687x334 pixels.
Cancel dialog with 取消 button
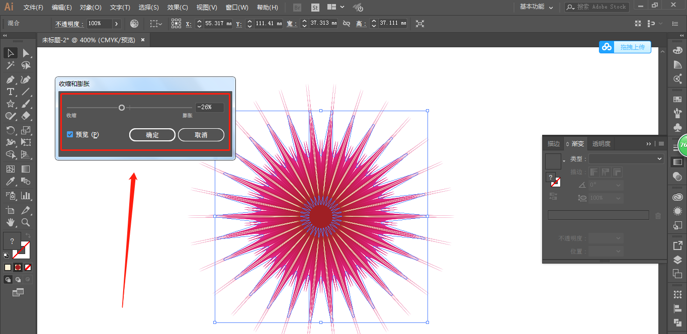(201, 135)
